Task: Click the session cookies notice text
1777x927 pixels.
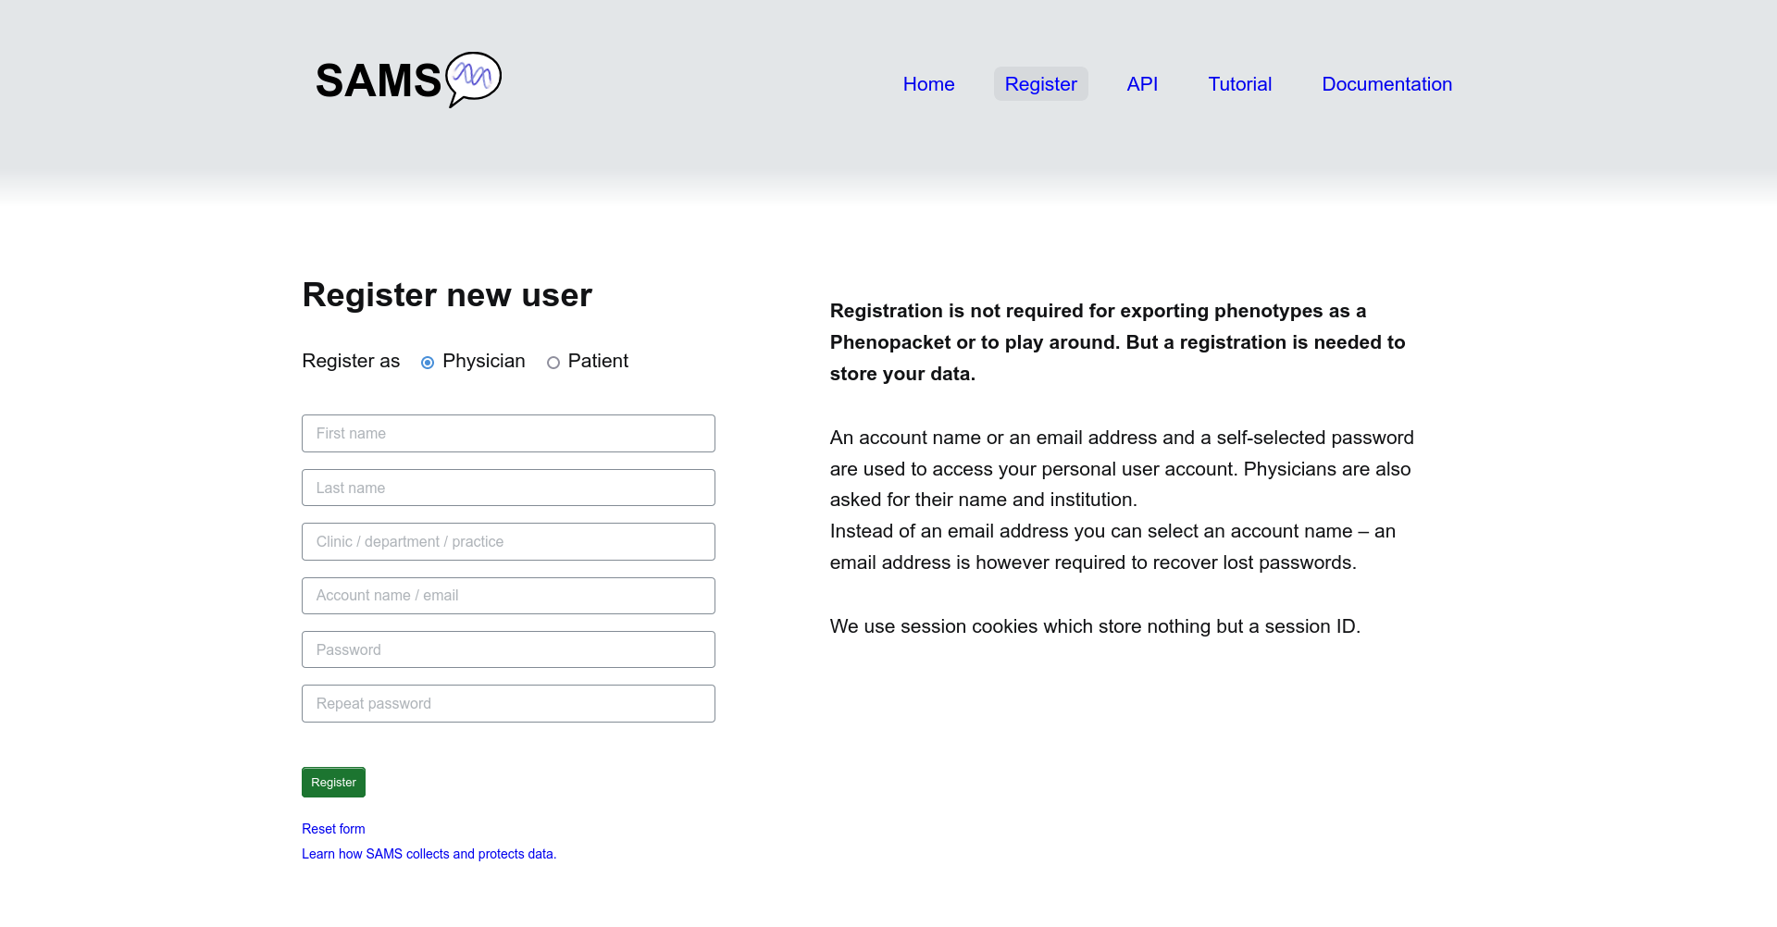Action: click(x=1095, y=626)
